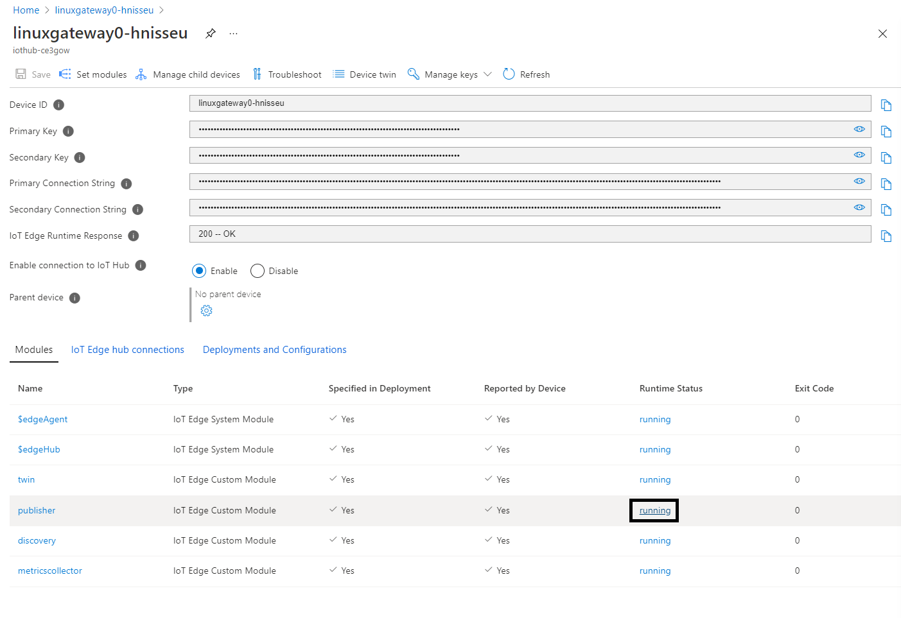Open Deployments and Configurations tab

pyautogui.click(x=274, y=349)
